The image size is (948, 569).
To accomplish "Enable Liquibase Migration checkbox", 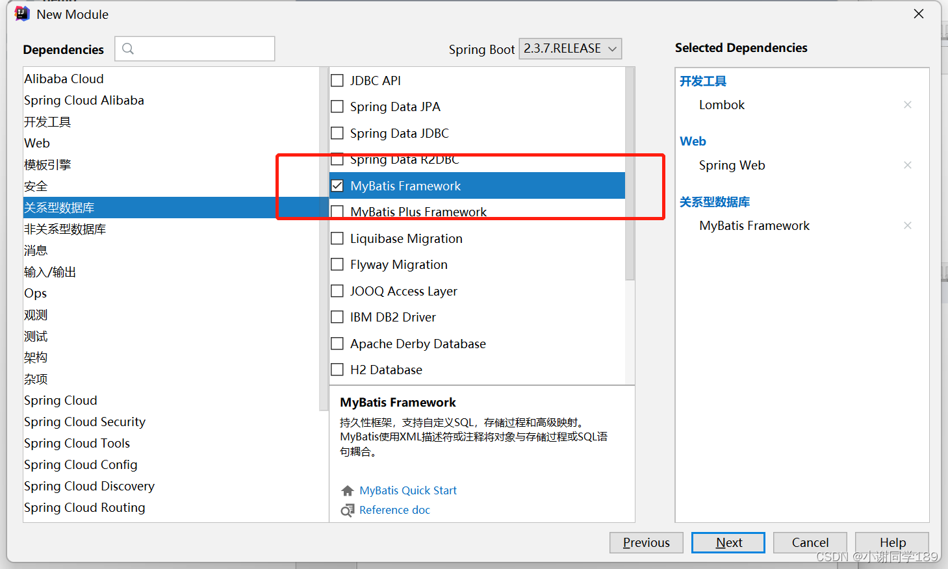I will [337, 238].
